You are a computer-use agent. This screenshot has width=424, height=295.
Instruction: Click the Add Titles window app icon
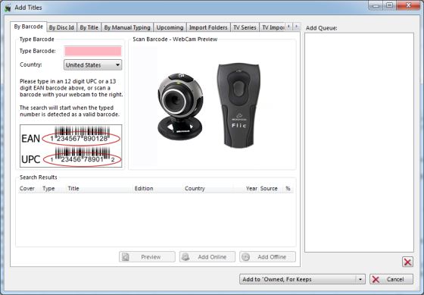click(8, 8)
